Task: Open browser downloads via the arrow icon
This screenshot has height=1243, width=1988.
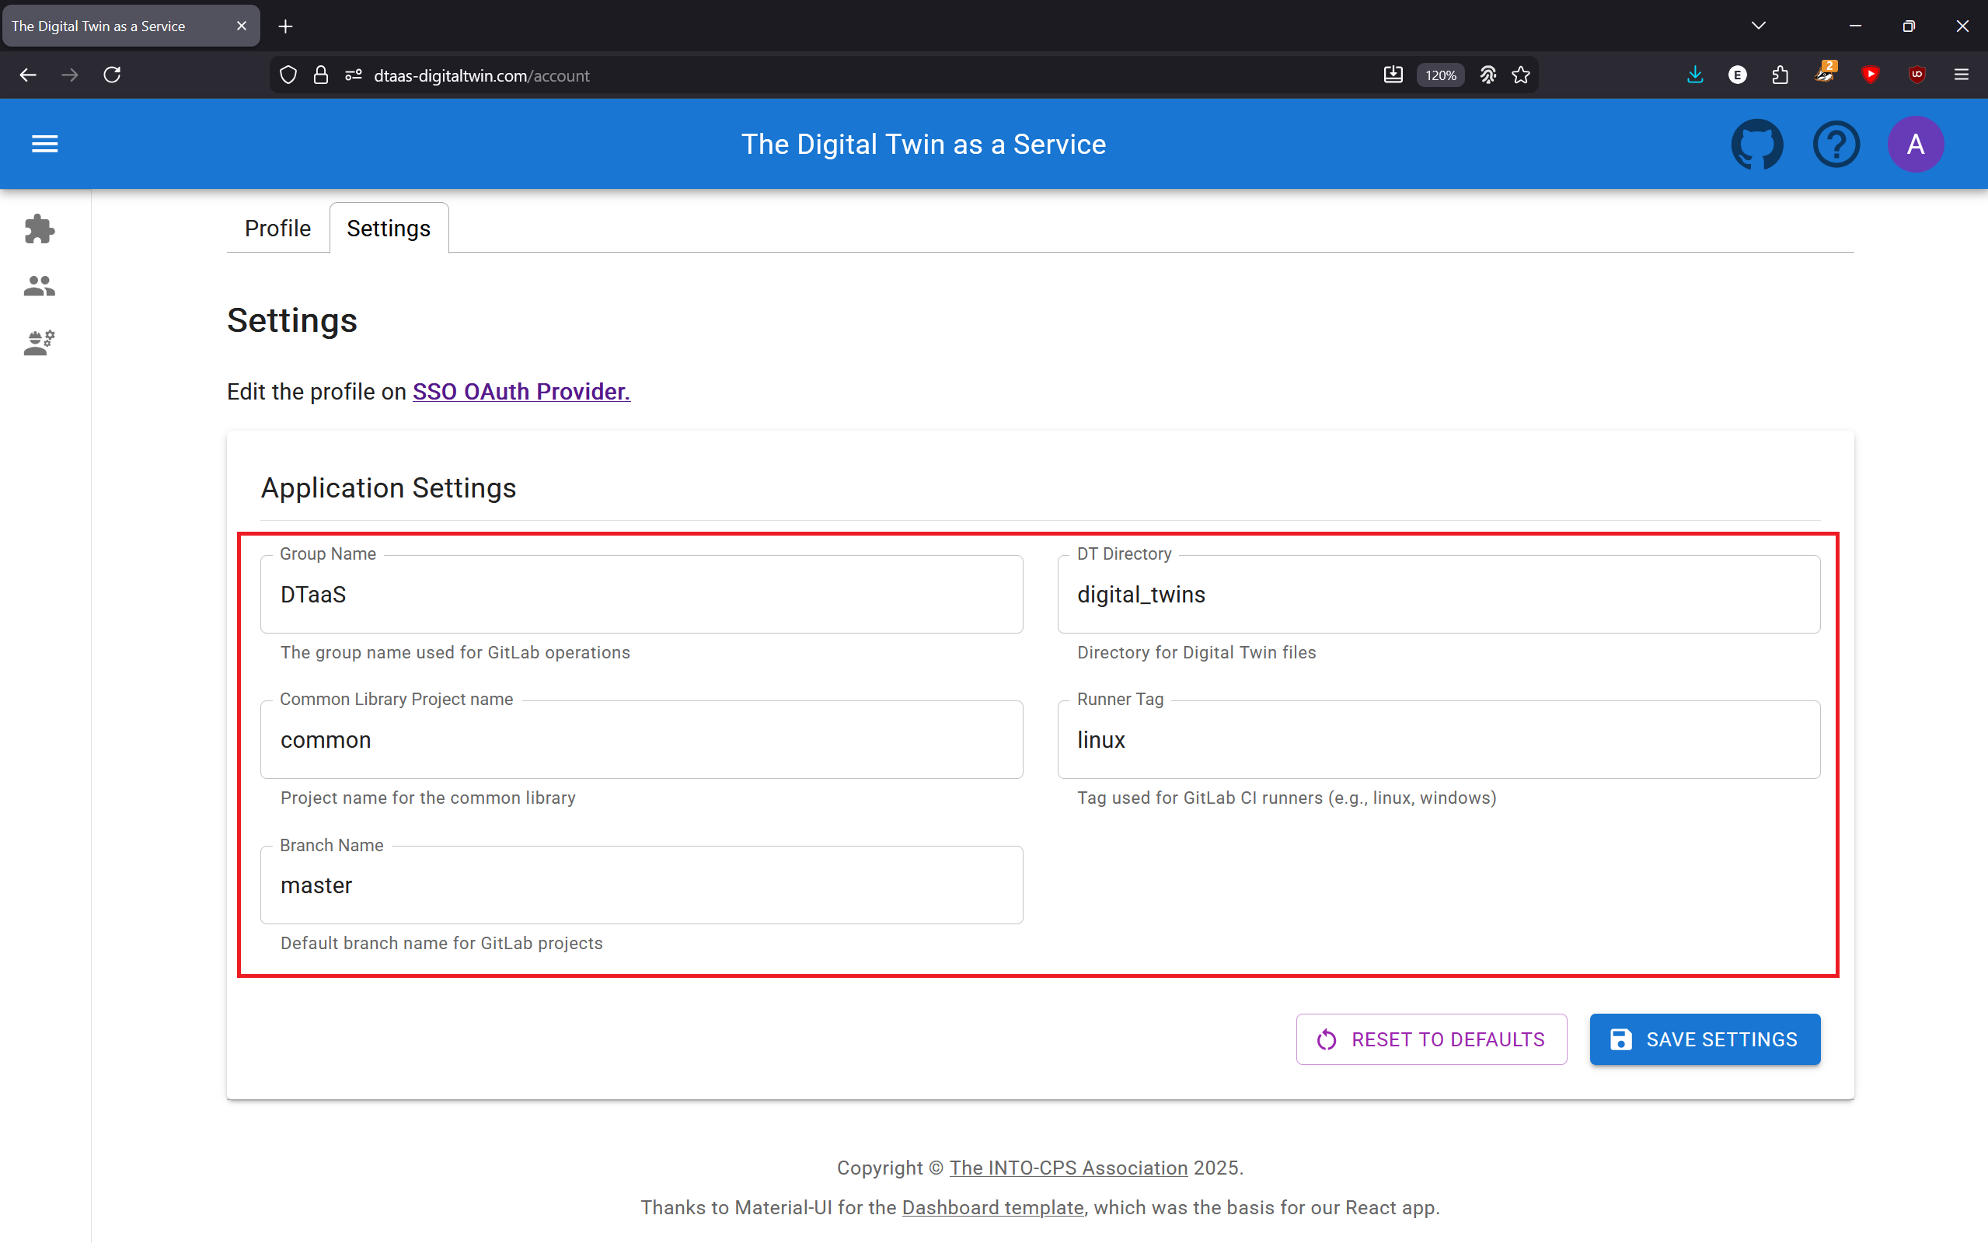Action: (1694, 75)
